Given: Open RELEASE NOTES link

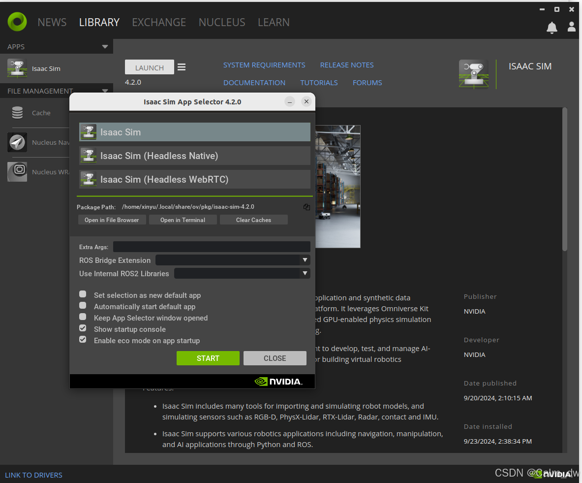Looking at the screenshot, I should click(x=347, y=65).
